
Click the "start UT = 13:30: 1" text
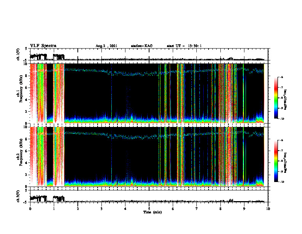184,46
